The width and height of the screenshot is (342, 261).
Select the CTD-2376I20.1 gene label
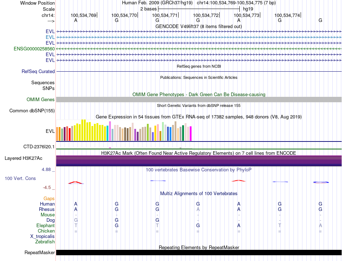coord(39,147)
